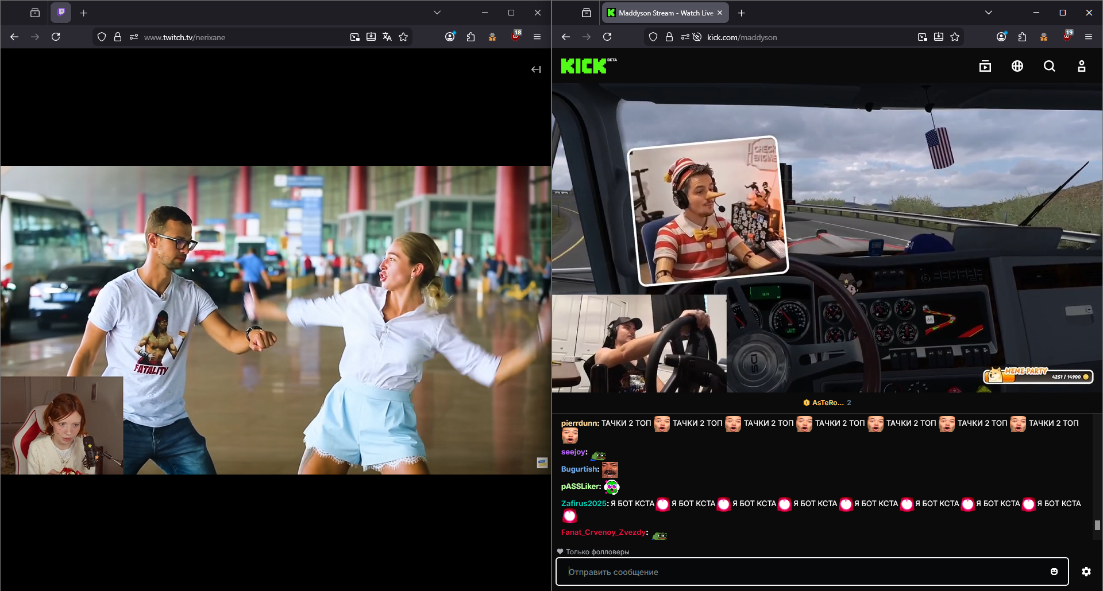Open Kick search with magnifier icon
Image resolution: width=1103 pixels, height=591 pixels.
pyautogui.click(x=1049, y=67)
